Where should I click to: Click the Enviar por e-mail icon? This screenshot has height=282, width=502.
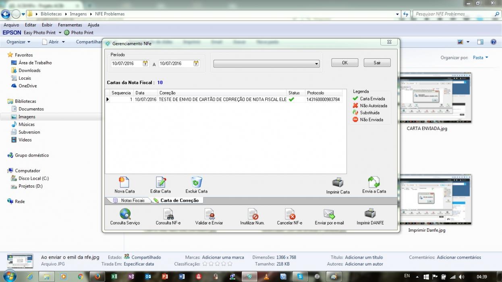click(x=329, y=214)
